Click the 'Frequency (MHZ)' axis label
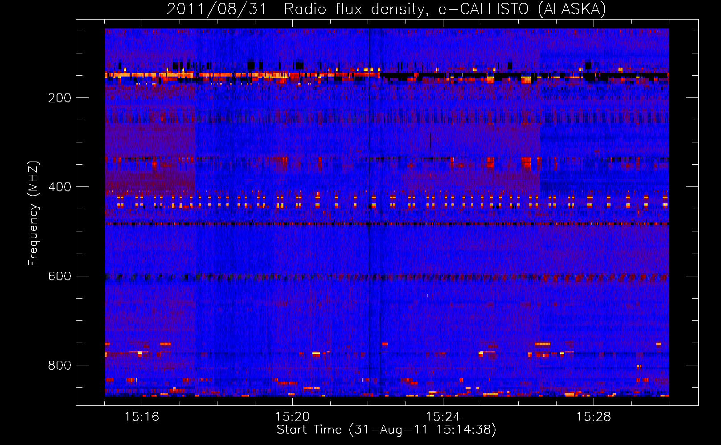 34,214
